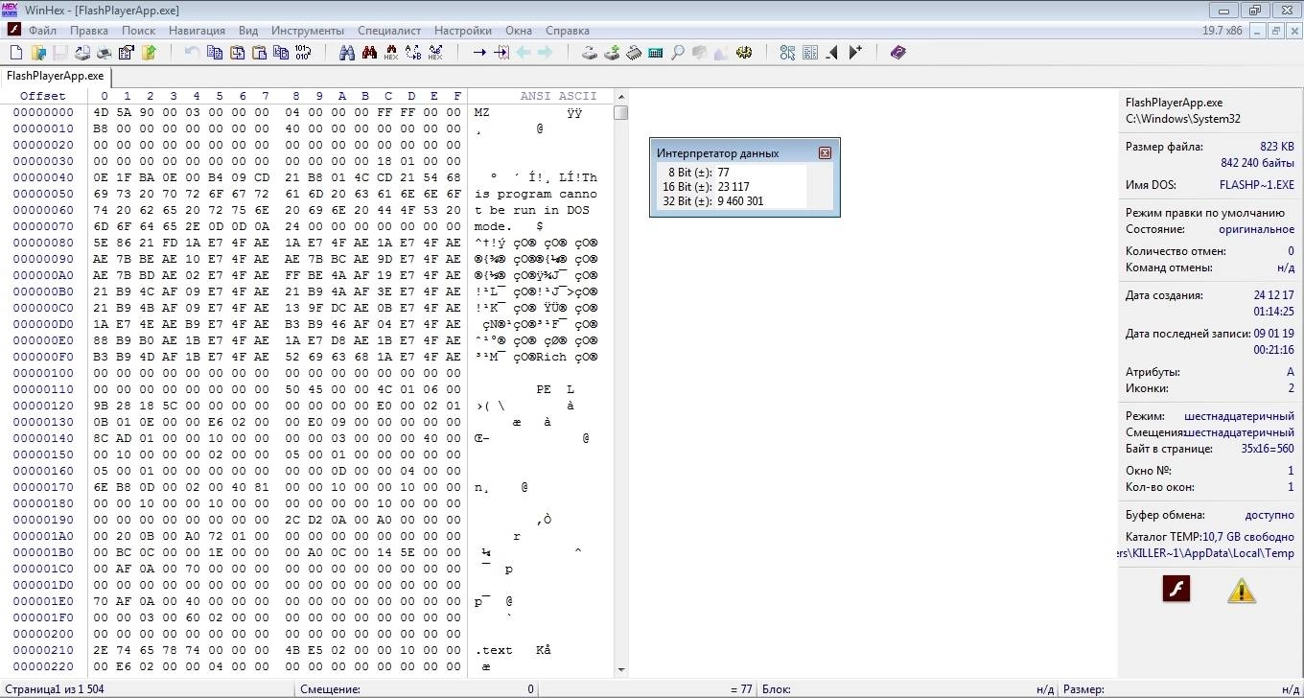Click DOS name value FLASHP~1.EXE
Image resolution: width=1304 pixels, height=698 pixels.
tap(1257, 185)
